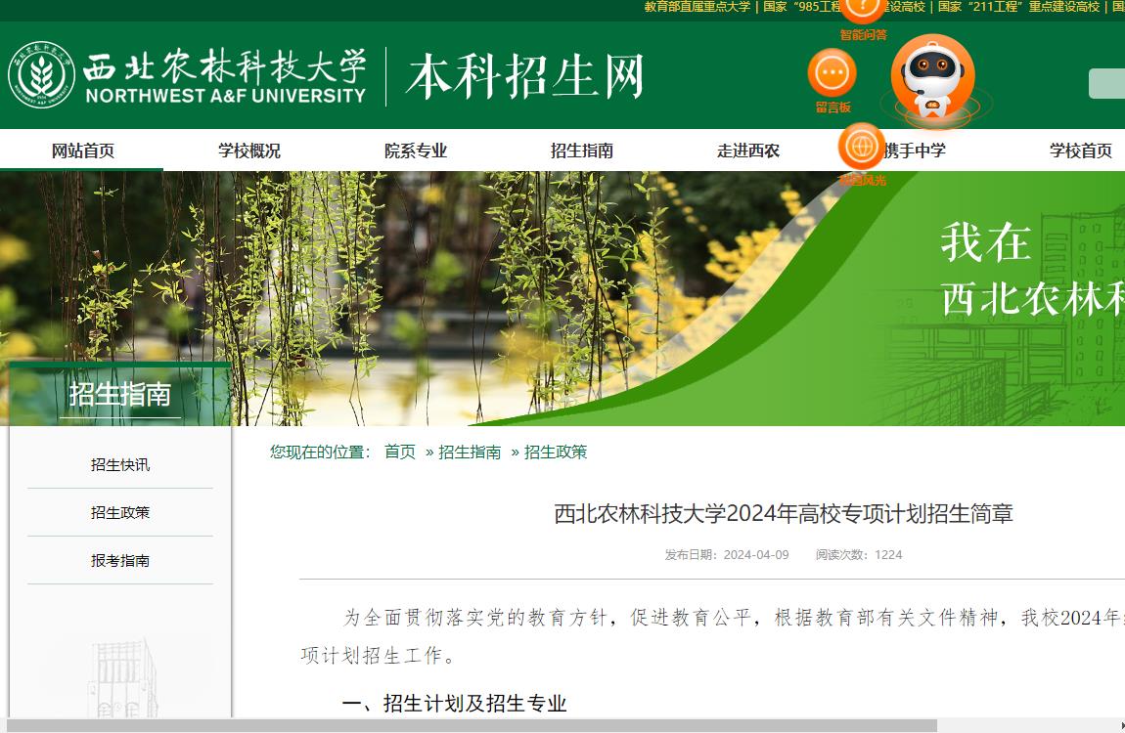Click the 西北农林科技大学 name logo text
The width and height of the screenshot is (1125, 733).
[225, 75]
